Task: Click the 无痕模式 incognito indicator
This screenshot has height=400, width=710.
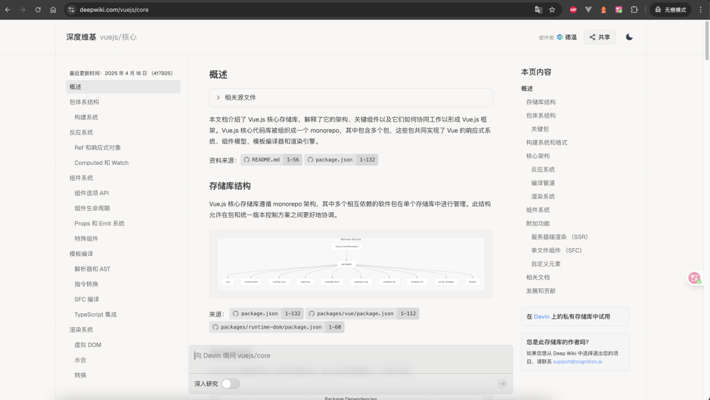Action: pyautogui.click(x=671, y=9)
